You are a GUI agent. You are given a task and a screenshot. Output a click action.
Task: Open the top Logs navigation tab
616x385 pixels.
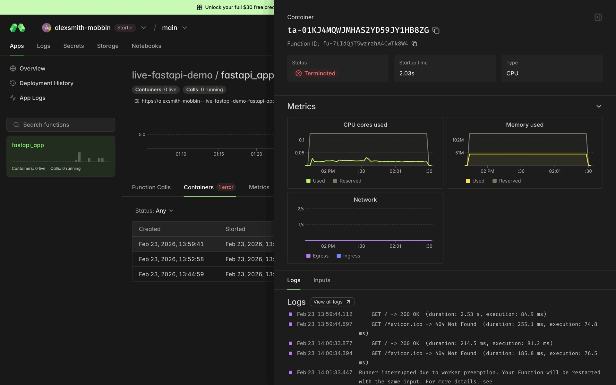click(43, 46)
